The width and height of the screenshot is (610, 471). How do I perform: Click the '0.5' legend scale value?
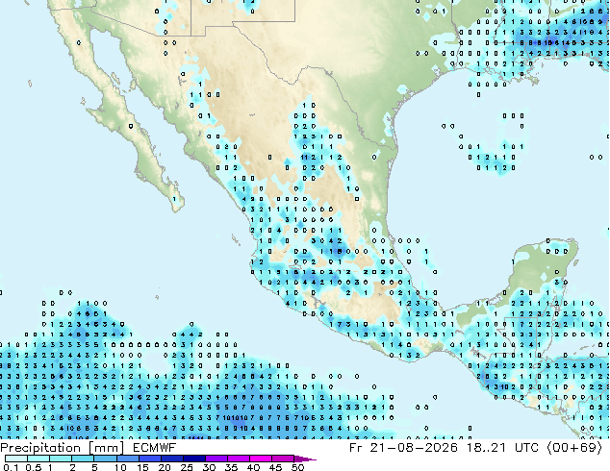click(34, 467)
